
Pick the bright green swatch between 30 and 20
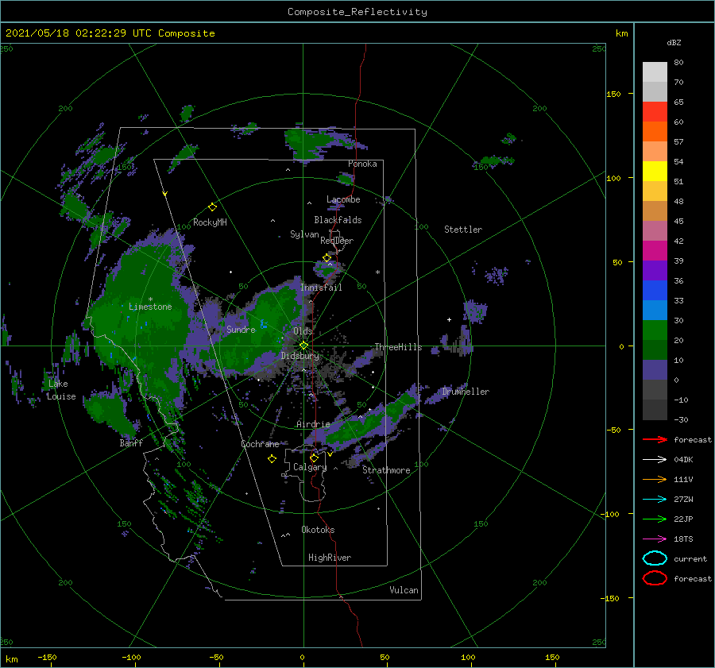tap(655, 330)
